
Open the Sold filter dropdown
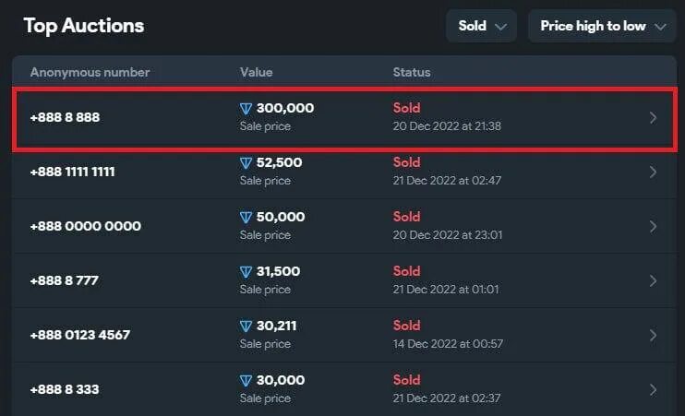click(481, 26)
